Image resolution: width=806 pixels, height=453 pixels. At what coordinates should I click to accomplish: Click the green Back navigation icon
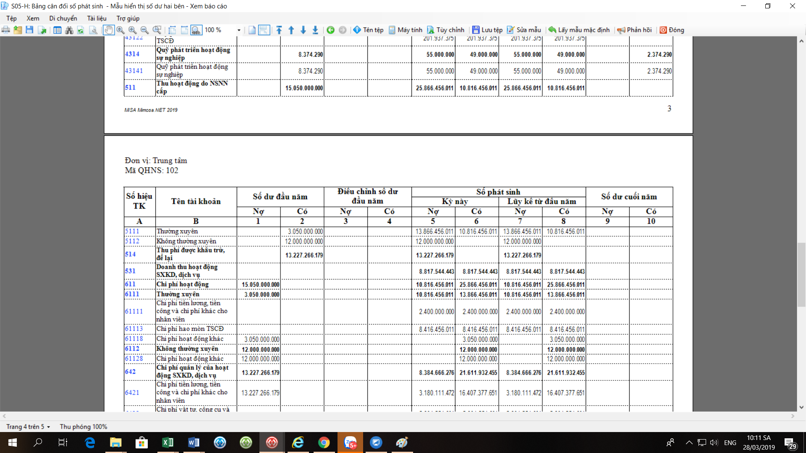tap(330, 30)
